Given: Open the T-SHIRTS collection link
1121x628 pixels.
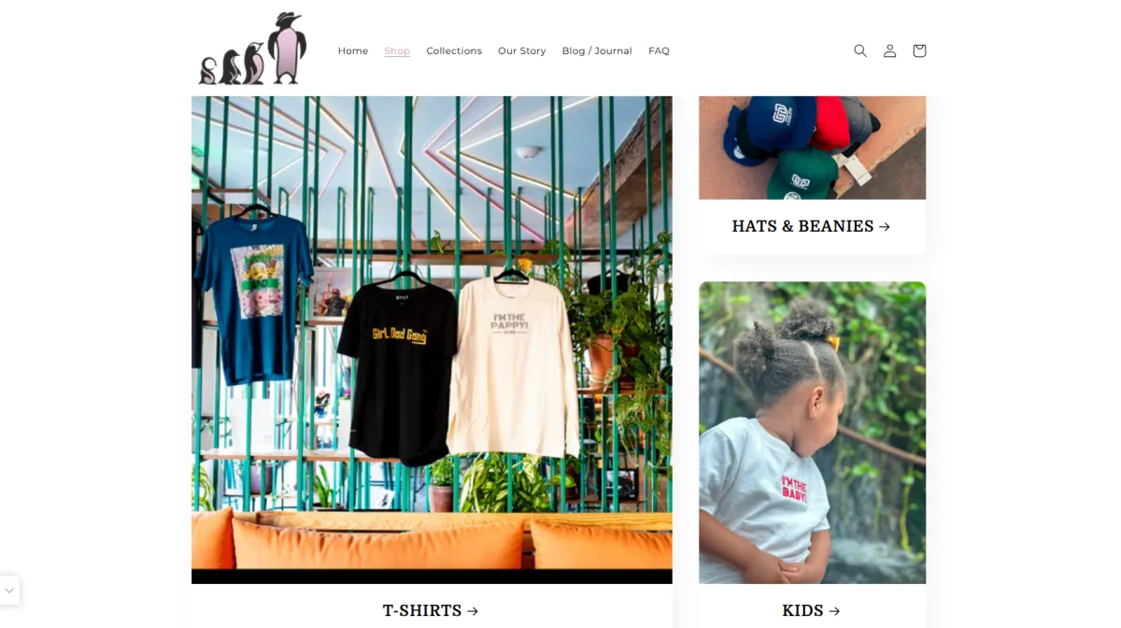Looking at the screenshot, I should (x=431, y=611).
